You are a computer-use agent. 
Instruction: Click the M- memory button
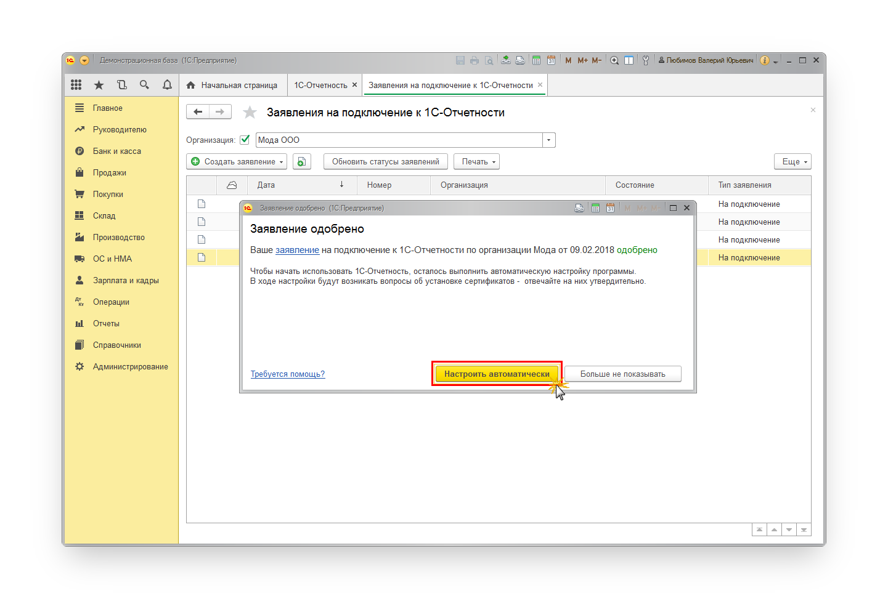point(597,60)
